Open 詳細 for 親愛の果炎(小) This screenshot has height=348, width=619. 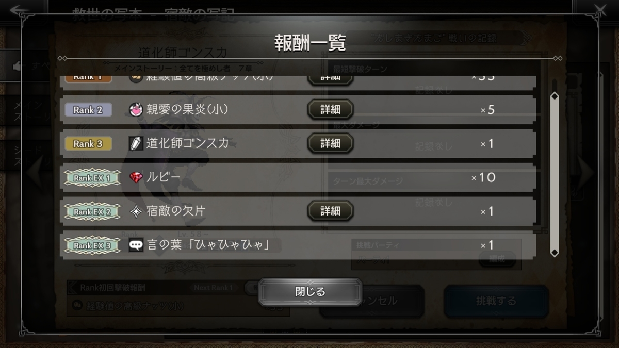pos(331,110)
